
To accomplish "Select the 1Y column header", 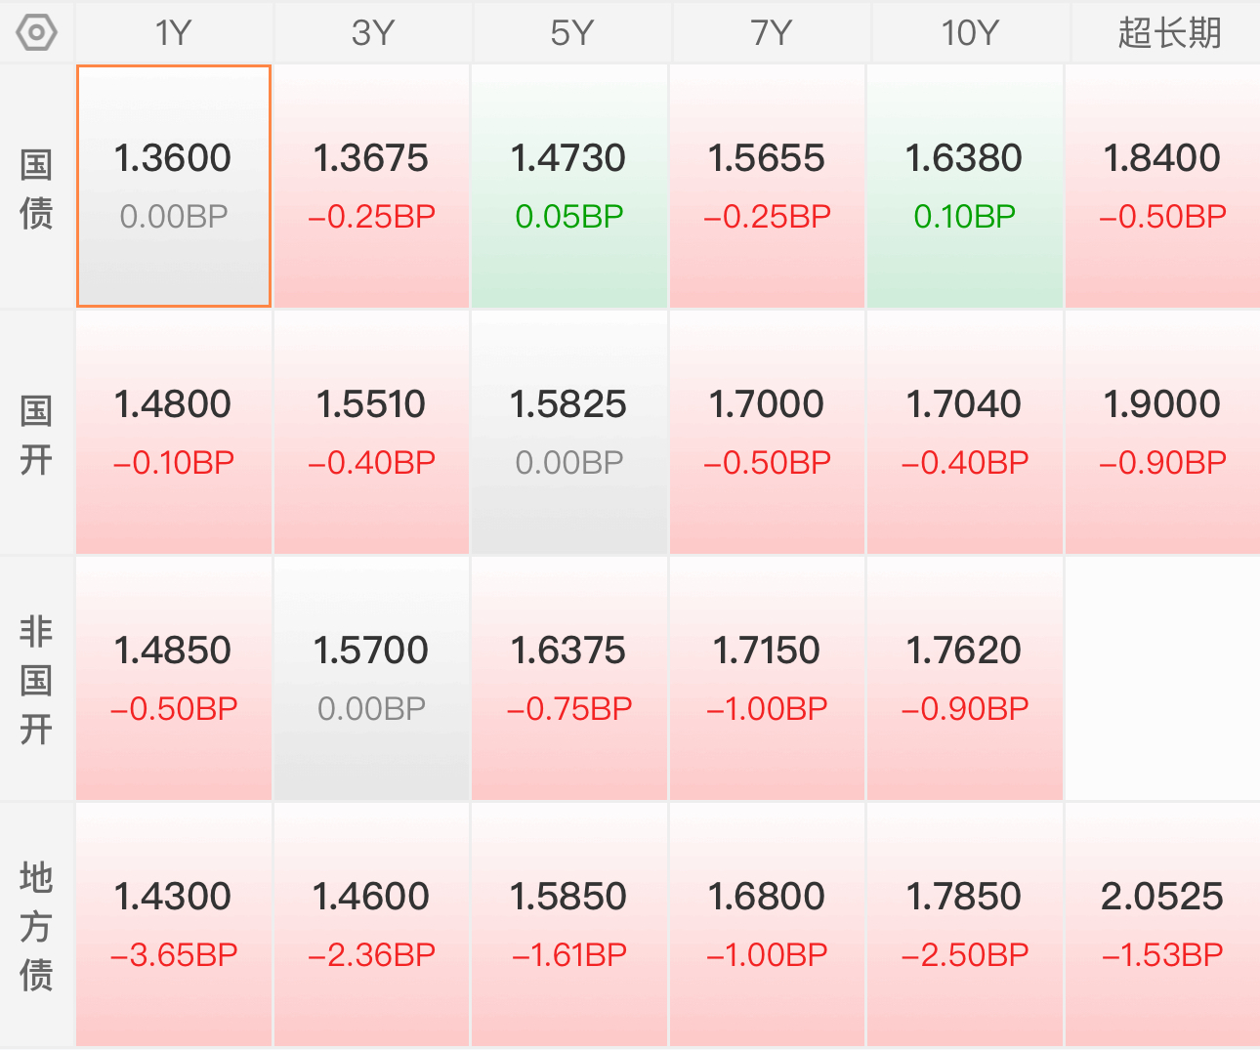I will (174, 33).
